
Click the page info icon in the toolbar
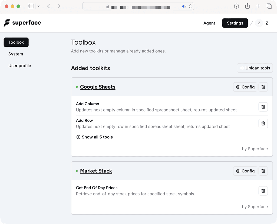click(236, 6)
